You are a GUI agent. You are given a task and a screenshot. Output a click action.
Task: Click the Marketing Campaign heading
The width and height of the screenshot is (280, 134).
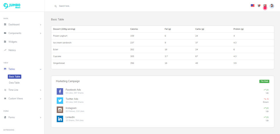[x=68, y=81]
